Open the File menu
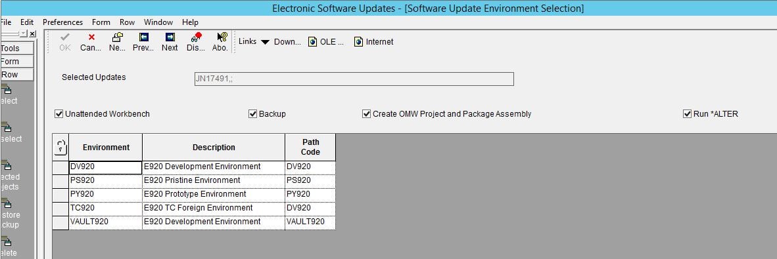 point(5,22)
